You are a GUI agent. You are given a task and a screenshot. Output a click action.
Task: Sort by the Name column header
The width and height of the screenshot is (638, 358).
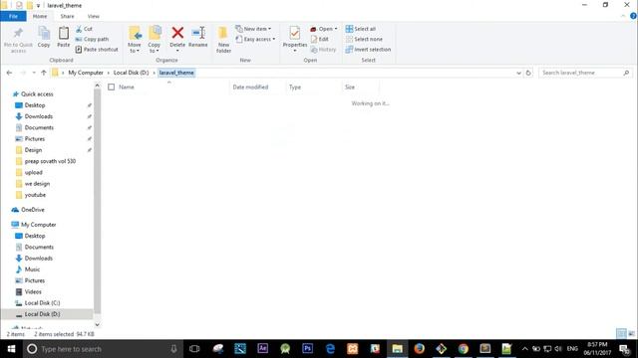127,87
